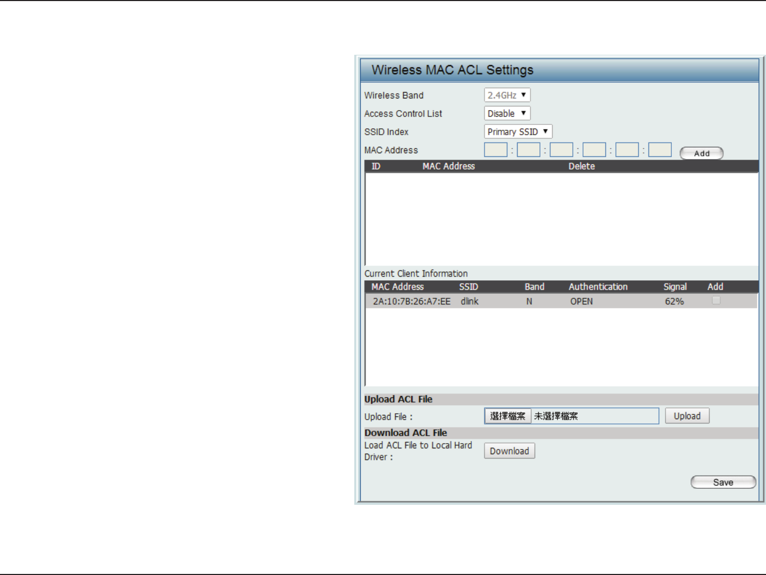The image size is (766, 575).
Task: Tick the Add checkbox for client 2A:10:7B:26:A7:EE
Action: (x=716, y=301)
